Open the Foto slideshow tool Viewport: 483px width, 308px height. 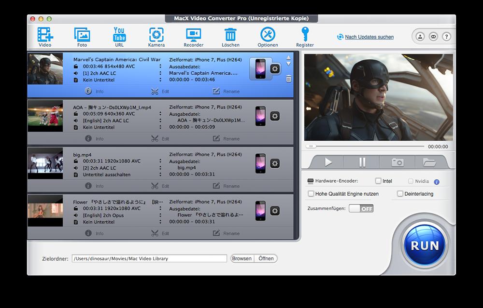(x=82, y=37)
